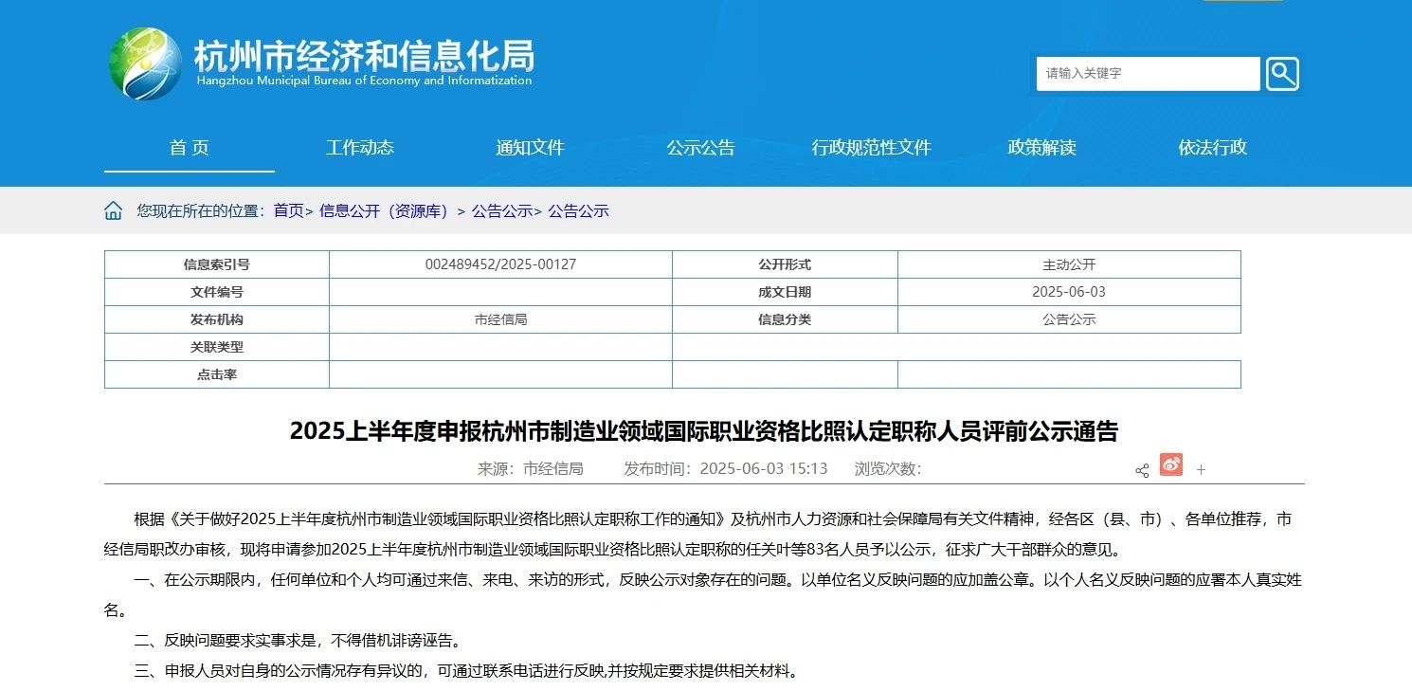Click the plus icon for more sharing
Screen dimensions: 1412x691
click(1201, 470)
